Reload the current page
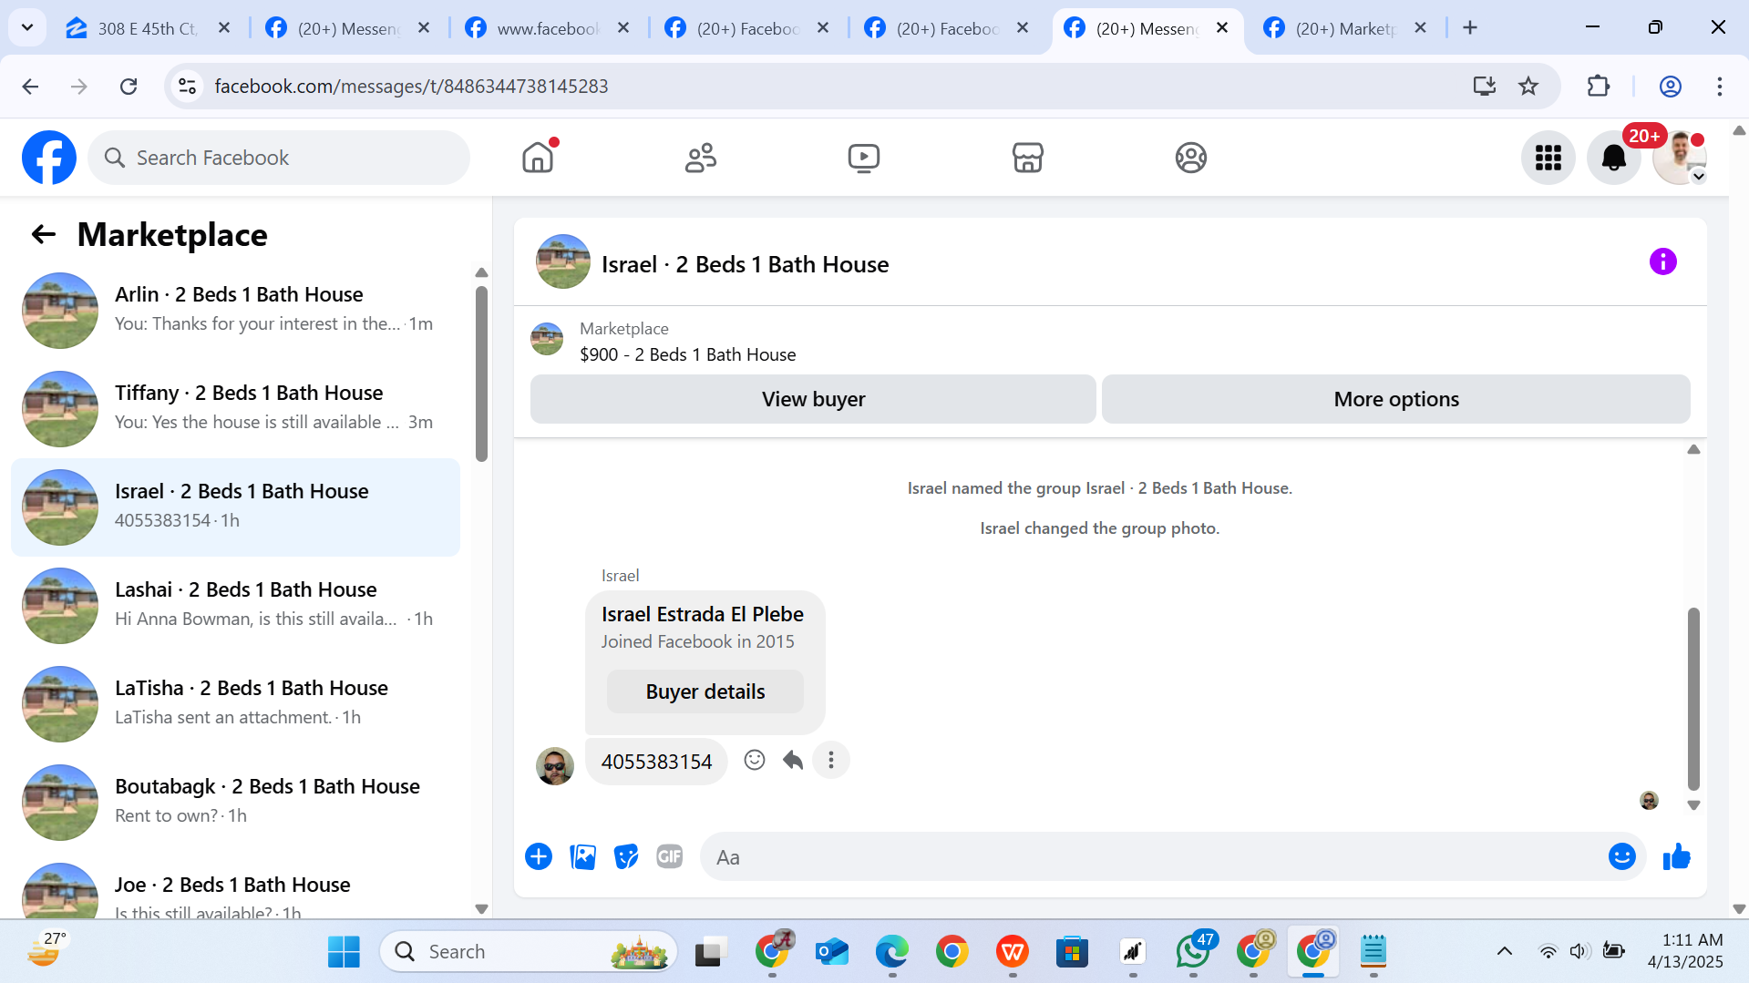 (x=129, y=87)
